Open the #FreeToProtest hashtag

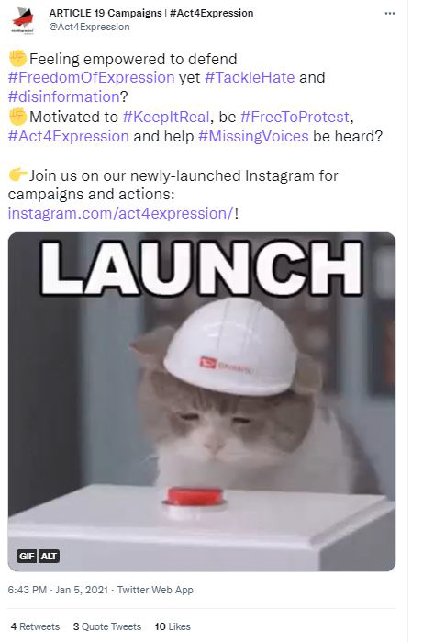[x=295, y=117]
